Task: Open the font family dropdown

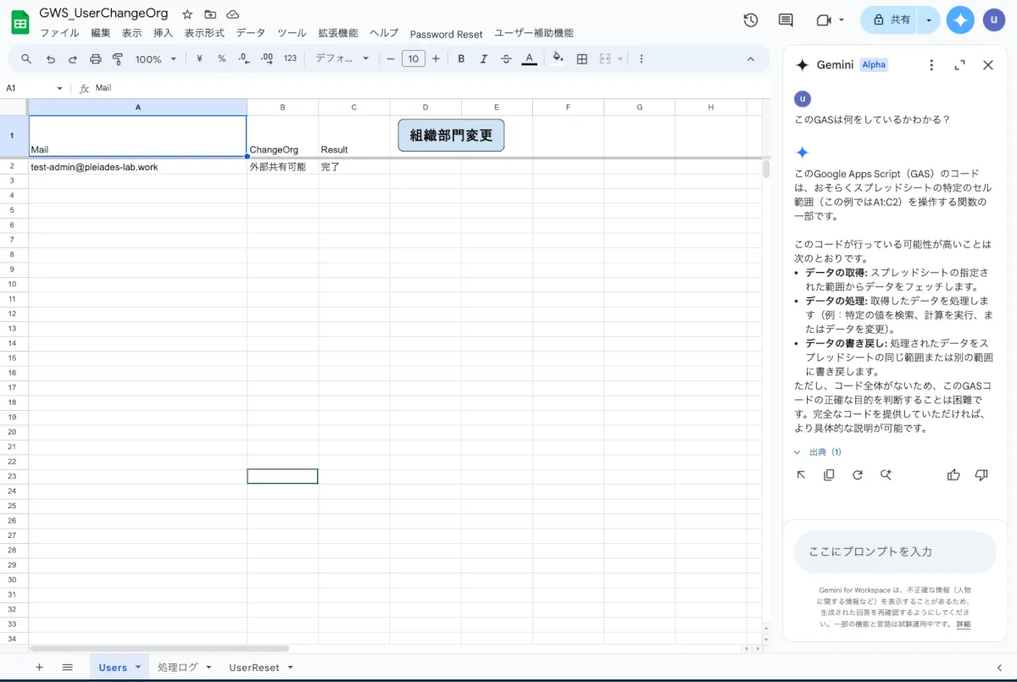Action: point(342,59)
